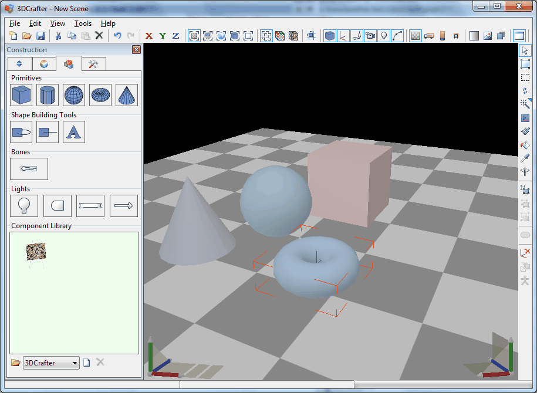
Task: Select the eyedropper tool
Action: click(x=525, y=158)
